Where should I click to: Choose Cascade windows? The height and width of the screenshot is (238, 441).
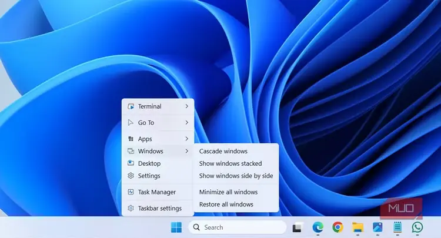coord(236,151)
